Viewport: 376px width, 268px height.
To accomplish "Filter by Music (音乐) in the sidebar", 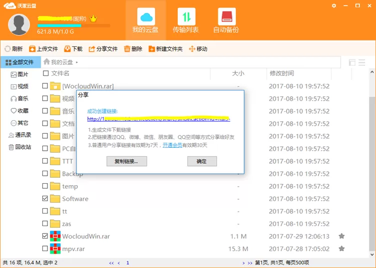I will coord(19,98).
